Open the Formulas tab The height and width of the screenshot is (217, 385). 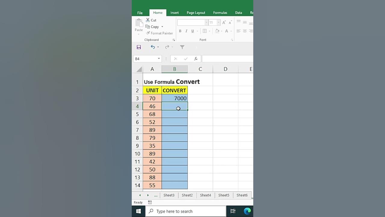[x=220, y=13]
